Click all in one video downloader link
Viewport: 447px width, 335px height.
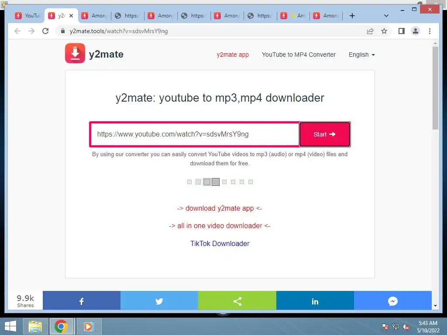click(x=220, y=226)
